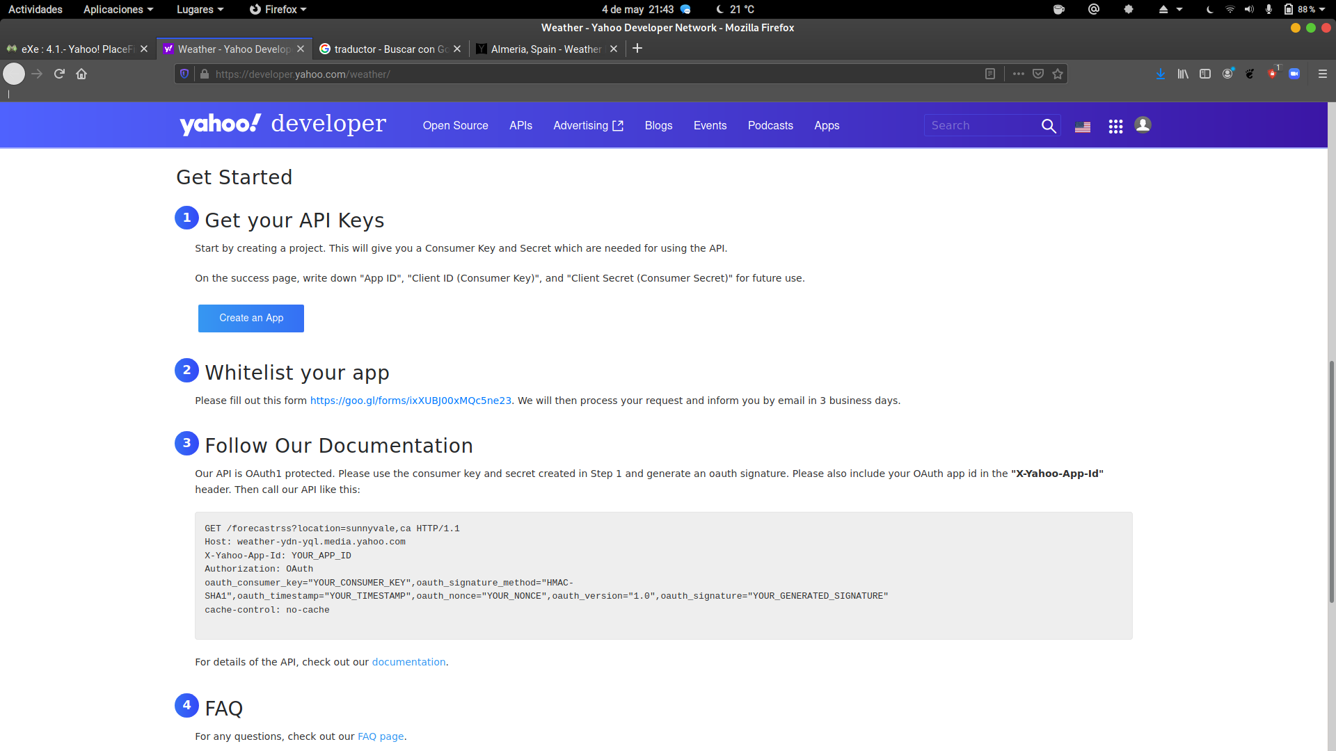Go to the Firefox home page
1336x751 pixels.
click(81, 74)
